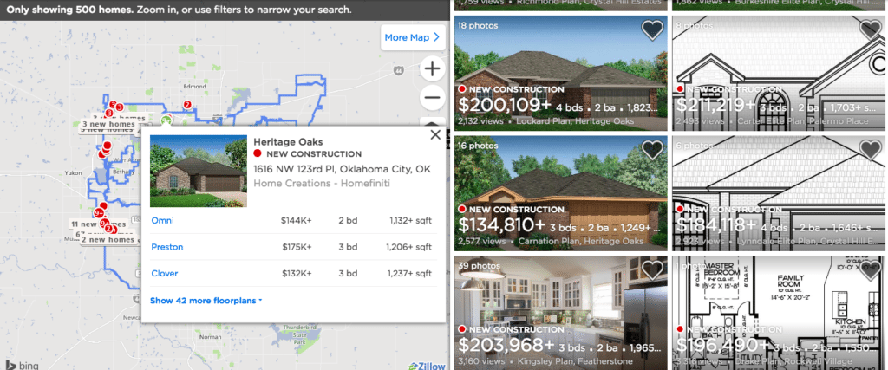Image resolution: width=888 pixels, height=370 pixels.
Task: Click the Heritage Oaks house thumbnail in popup
Action: point(199,172)
